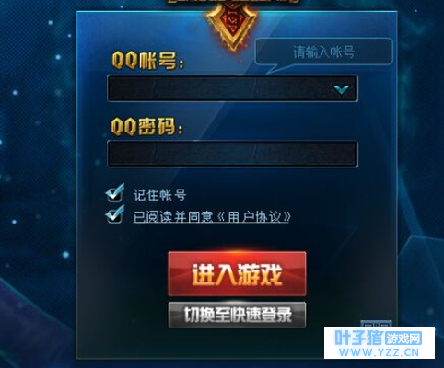Click the 记住帐号 label text
The image size is (444, 368).
click(159, 195)
